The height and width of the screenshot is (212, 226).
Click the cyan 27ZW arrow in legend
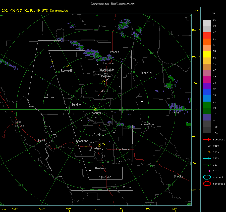point(207,159)
